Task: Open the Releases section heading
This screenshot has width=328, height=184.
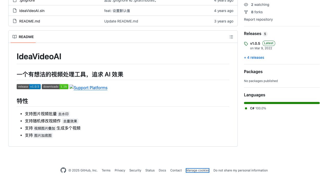Action: (x=252, y=34)
